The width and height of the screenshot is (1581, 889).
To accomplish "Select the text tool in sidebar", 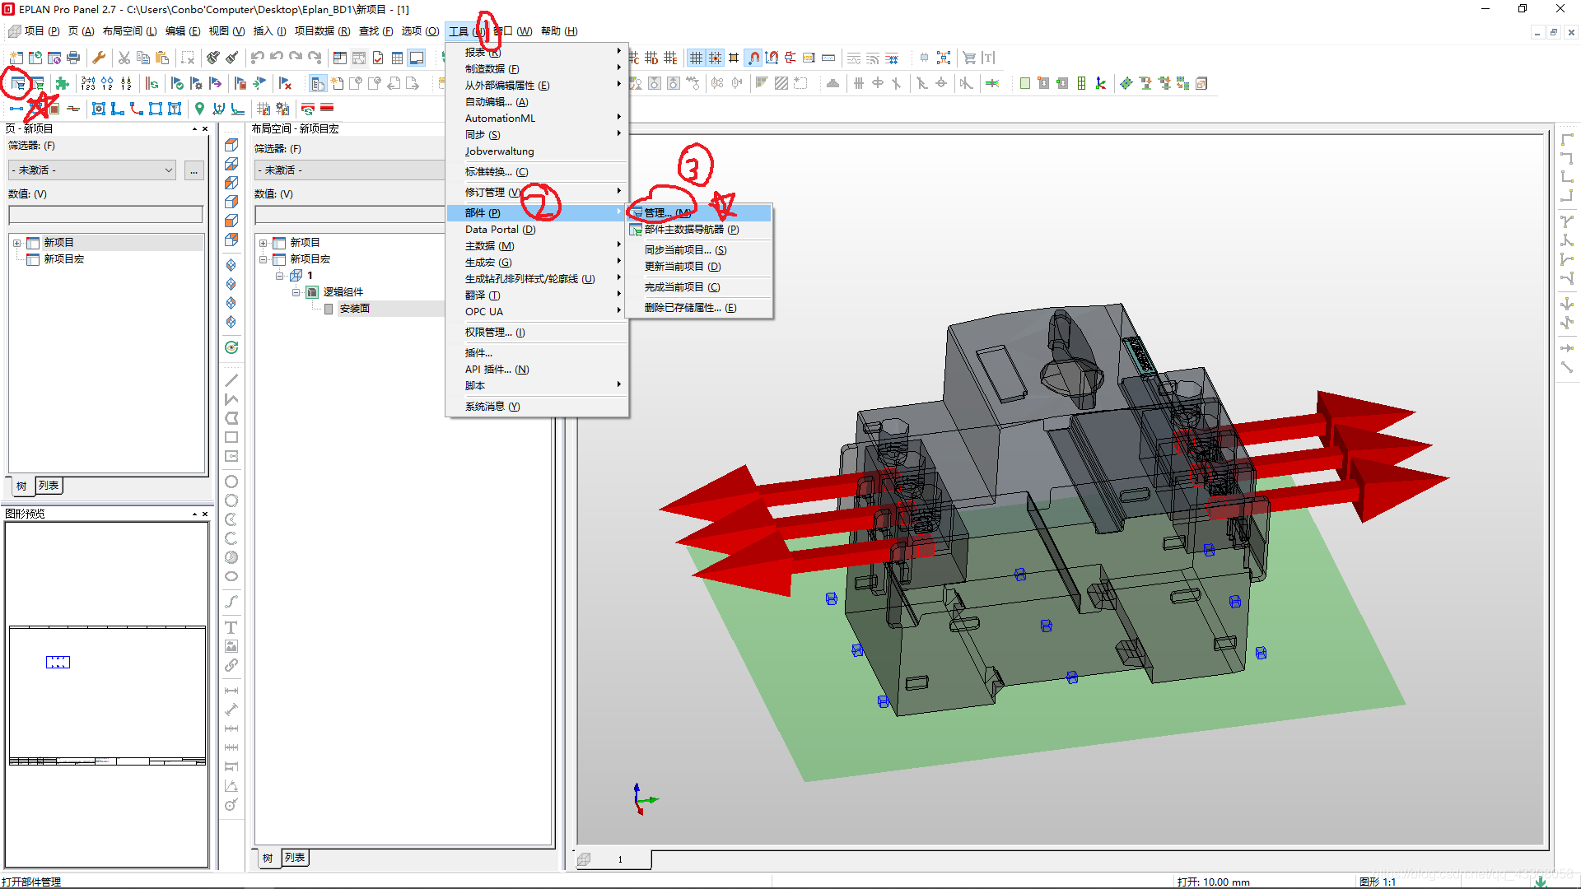I will pos(231,627).
